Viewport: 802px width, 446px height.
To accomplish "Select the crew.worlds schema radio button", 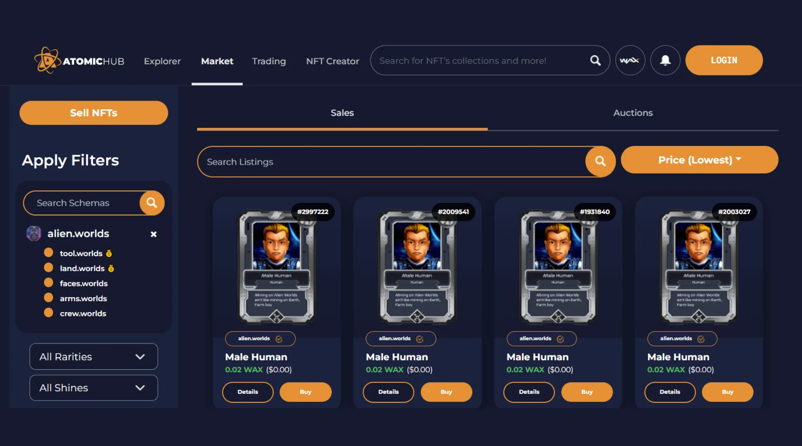I will pos(49,313).
